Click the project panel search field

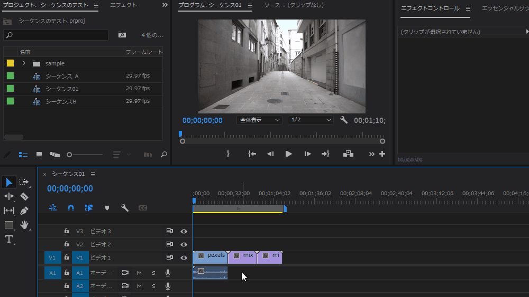tap(56, 35)
